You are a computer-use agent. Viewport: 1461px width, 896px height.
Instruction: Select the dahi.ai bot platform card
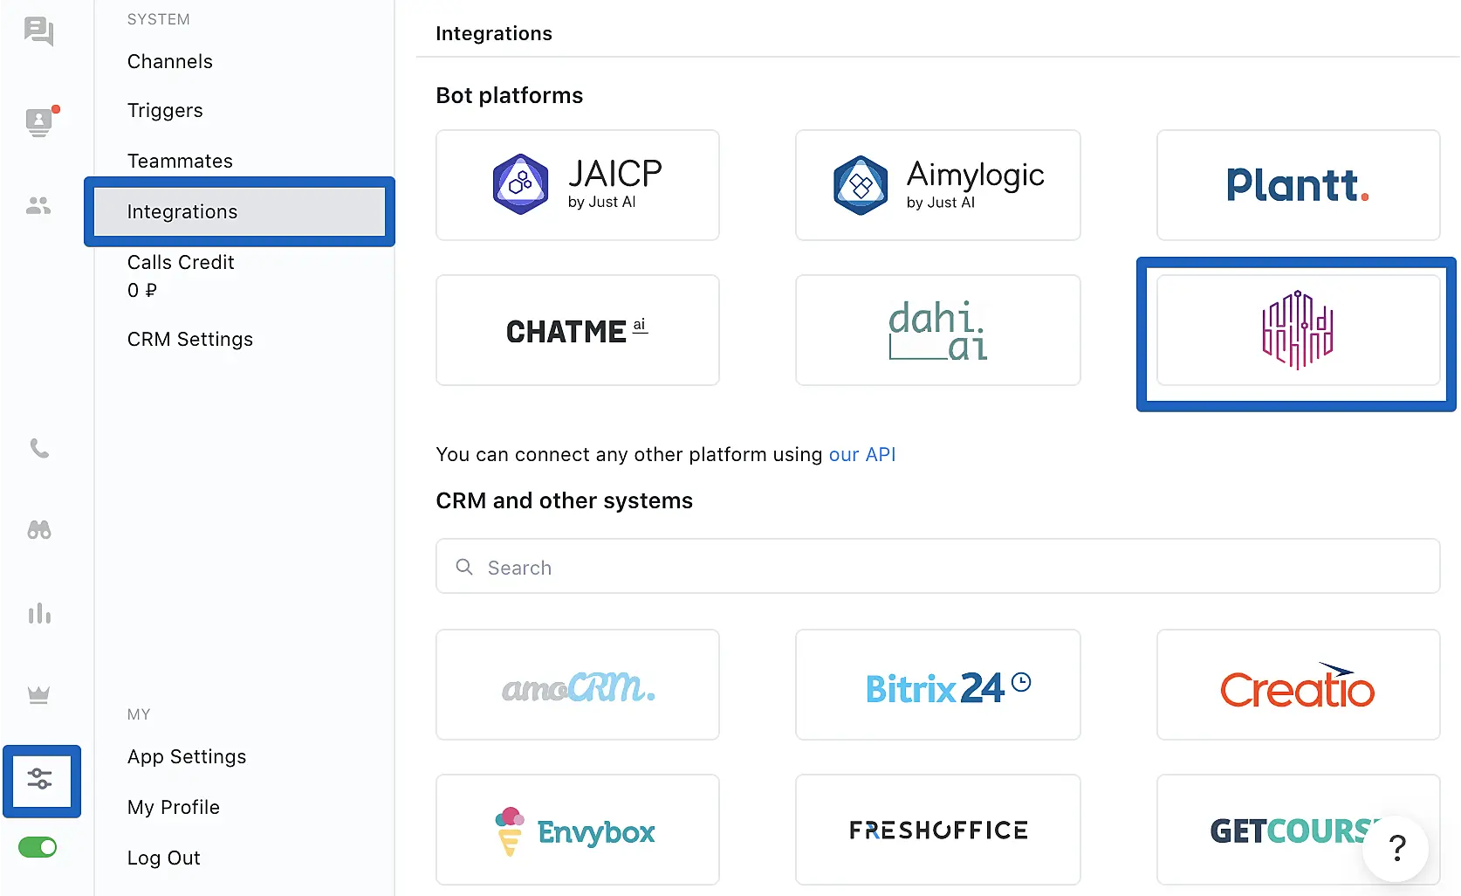point(938,330)
